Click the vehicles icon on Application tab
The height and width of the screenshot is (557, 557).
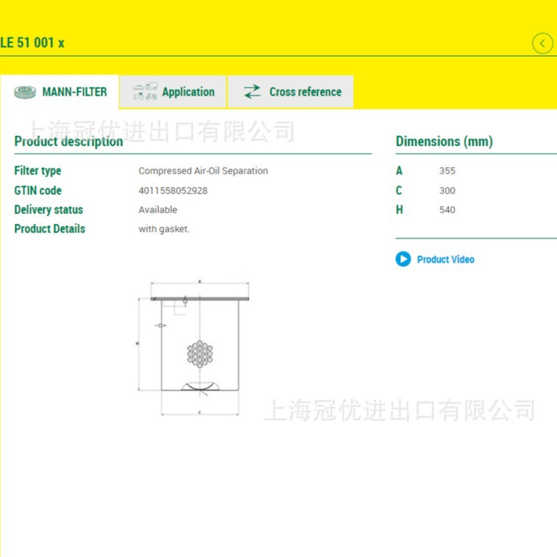145,91
